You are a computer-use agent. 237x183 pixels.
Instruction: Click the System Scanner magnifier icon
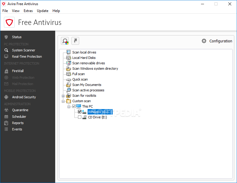pos(6,50)
